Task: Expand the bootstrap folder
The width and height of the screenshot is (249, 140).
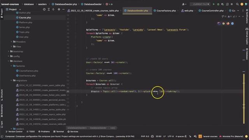Action: click(x=9, y=51)
